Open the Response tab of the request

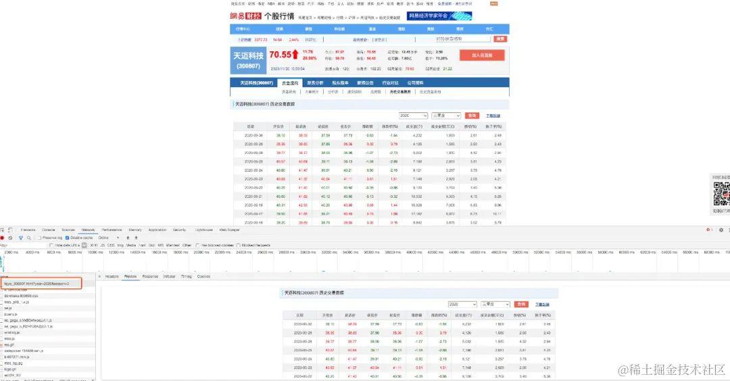tap(150, 276)
